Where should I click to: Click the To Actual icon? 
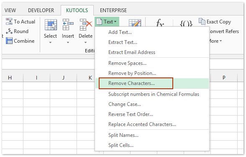coord(9,21)
